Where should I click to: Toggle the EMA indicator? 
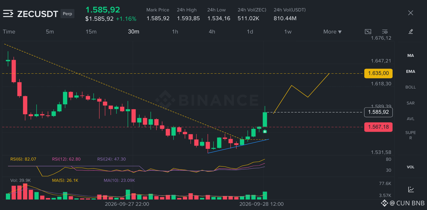(410, 72)
